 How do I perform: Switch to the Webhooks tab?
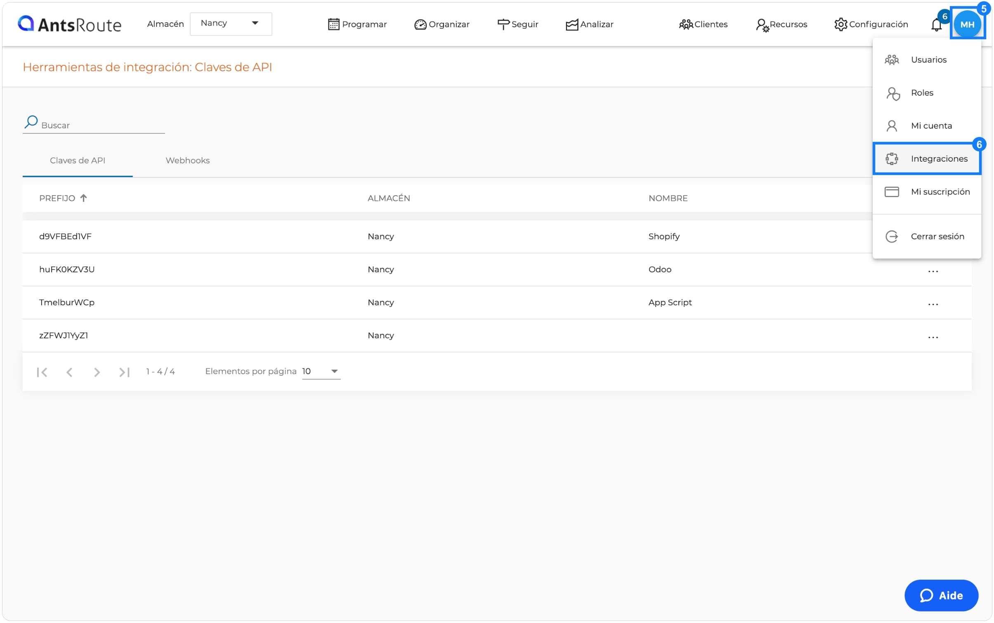click(x=188, y=160)
